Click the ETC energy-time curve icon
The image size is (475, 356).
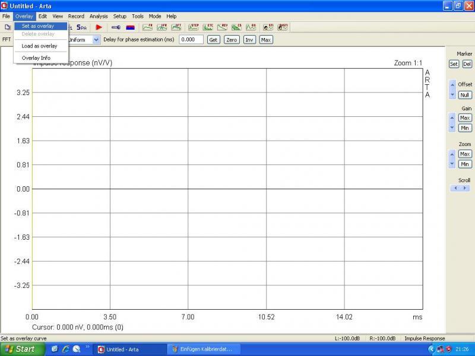208,27
